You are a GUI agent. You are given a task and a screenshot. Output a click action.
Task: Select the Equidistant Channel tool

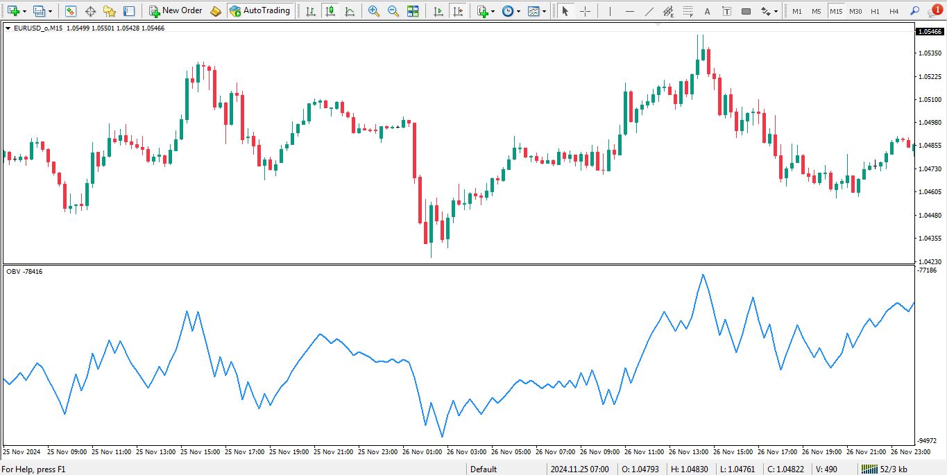(x=668, y=11)
